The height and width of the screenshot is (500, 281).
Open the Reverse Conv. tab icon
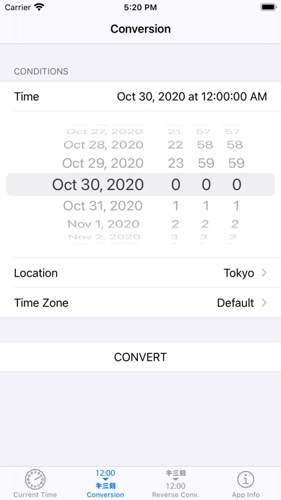point(175,479)
